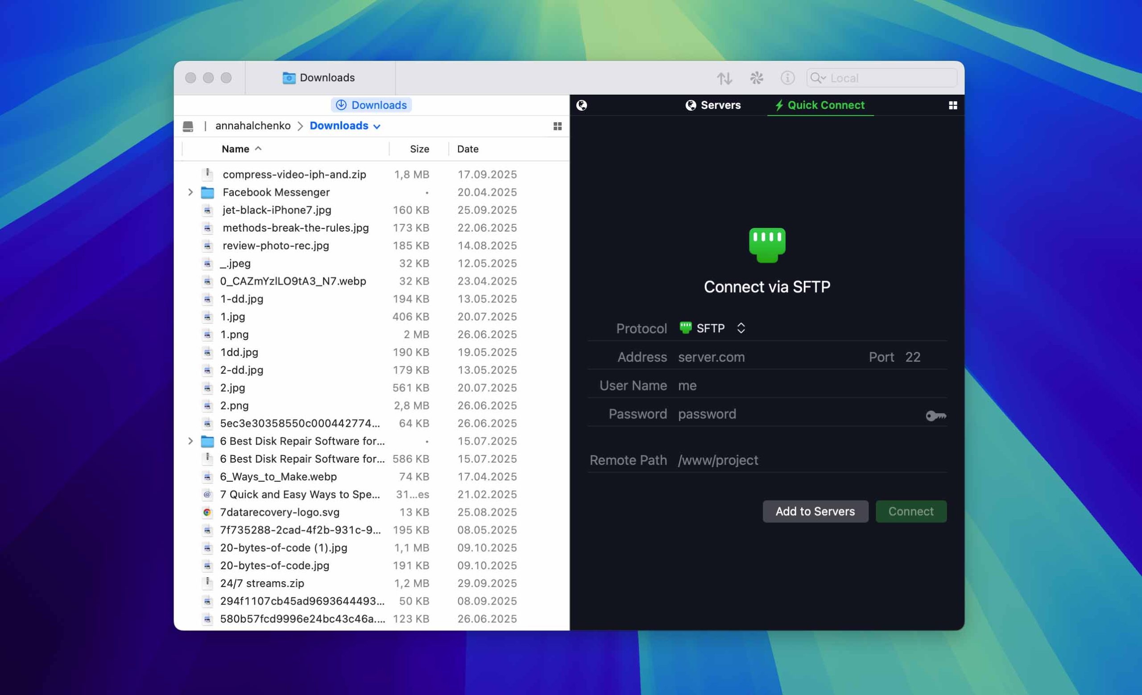The width and height of the screenshot is (1142, 695).
Task: Click the green SFTP ethernet plug icon
Action: click(767, 244)
